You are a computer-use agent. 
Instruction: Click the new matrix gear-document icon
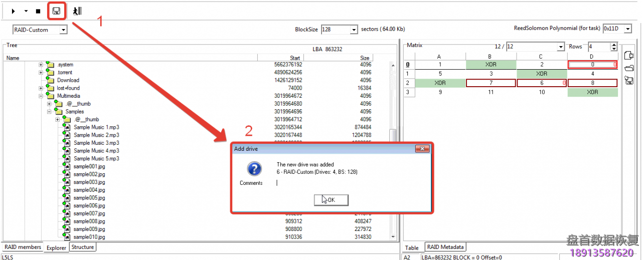(629, 56)
